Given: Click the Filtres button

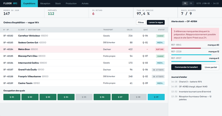Looking at the screenshot, I should pos(141,22).
